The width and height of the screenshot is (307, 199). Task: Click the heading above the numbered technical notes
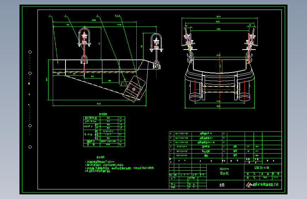click(101, 157)
